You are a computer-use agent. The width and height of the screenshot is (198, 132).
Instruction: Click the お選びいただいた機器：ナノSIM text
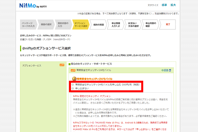45,39
